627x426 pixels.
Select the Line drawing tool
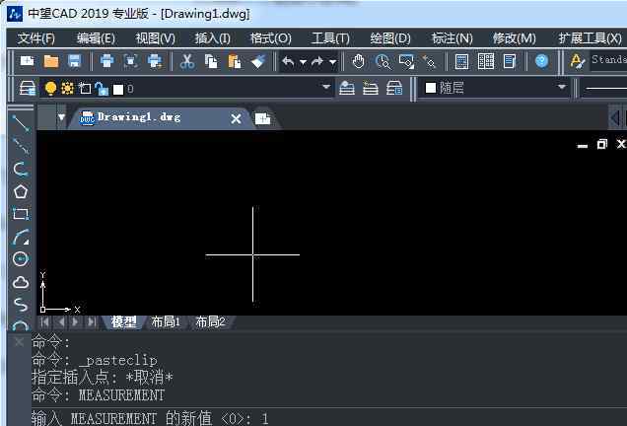click(21, 123)
